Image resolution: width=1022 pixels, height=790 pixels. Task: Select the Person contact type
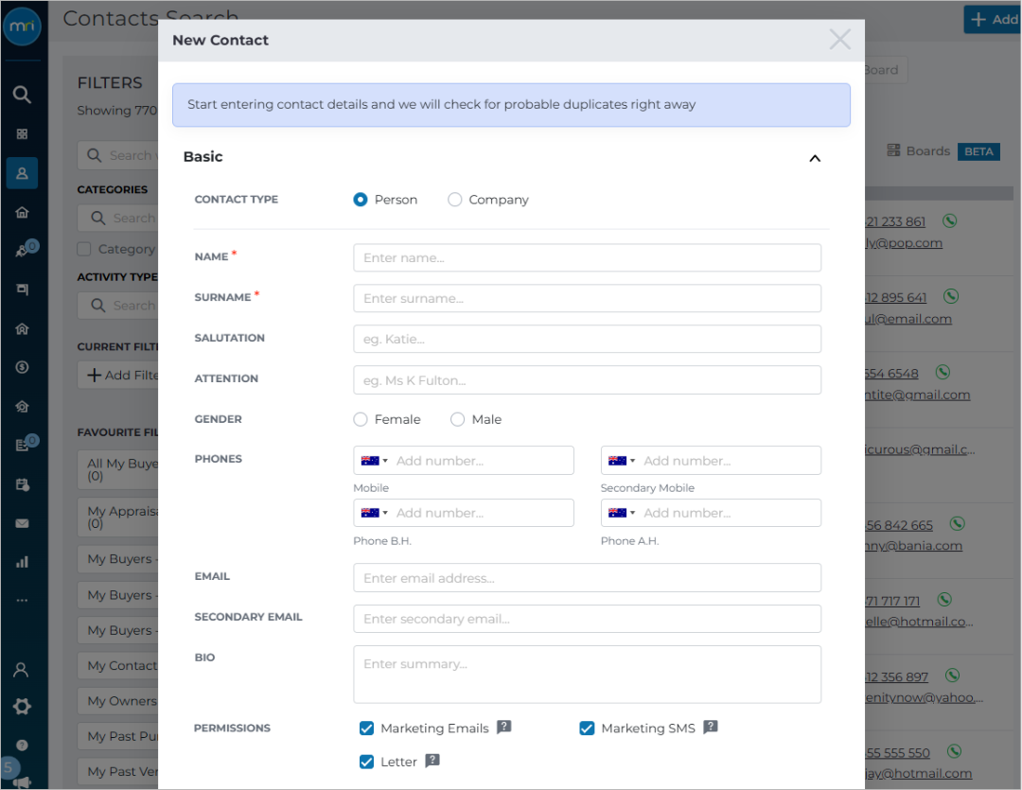(361, 200)
